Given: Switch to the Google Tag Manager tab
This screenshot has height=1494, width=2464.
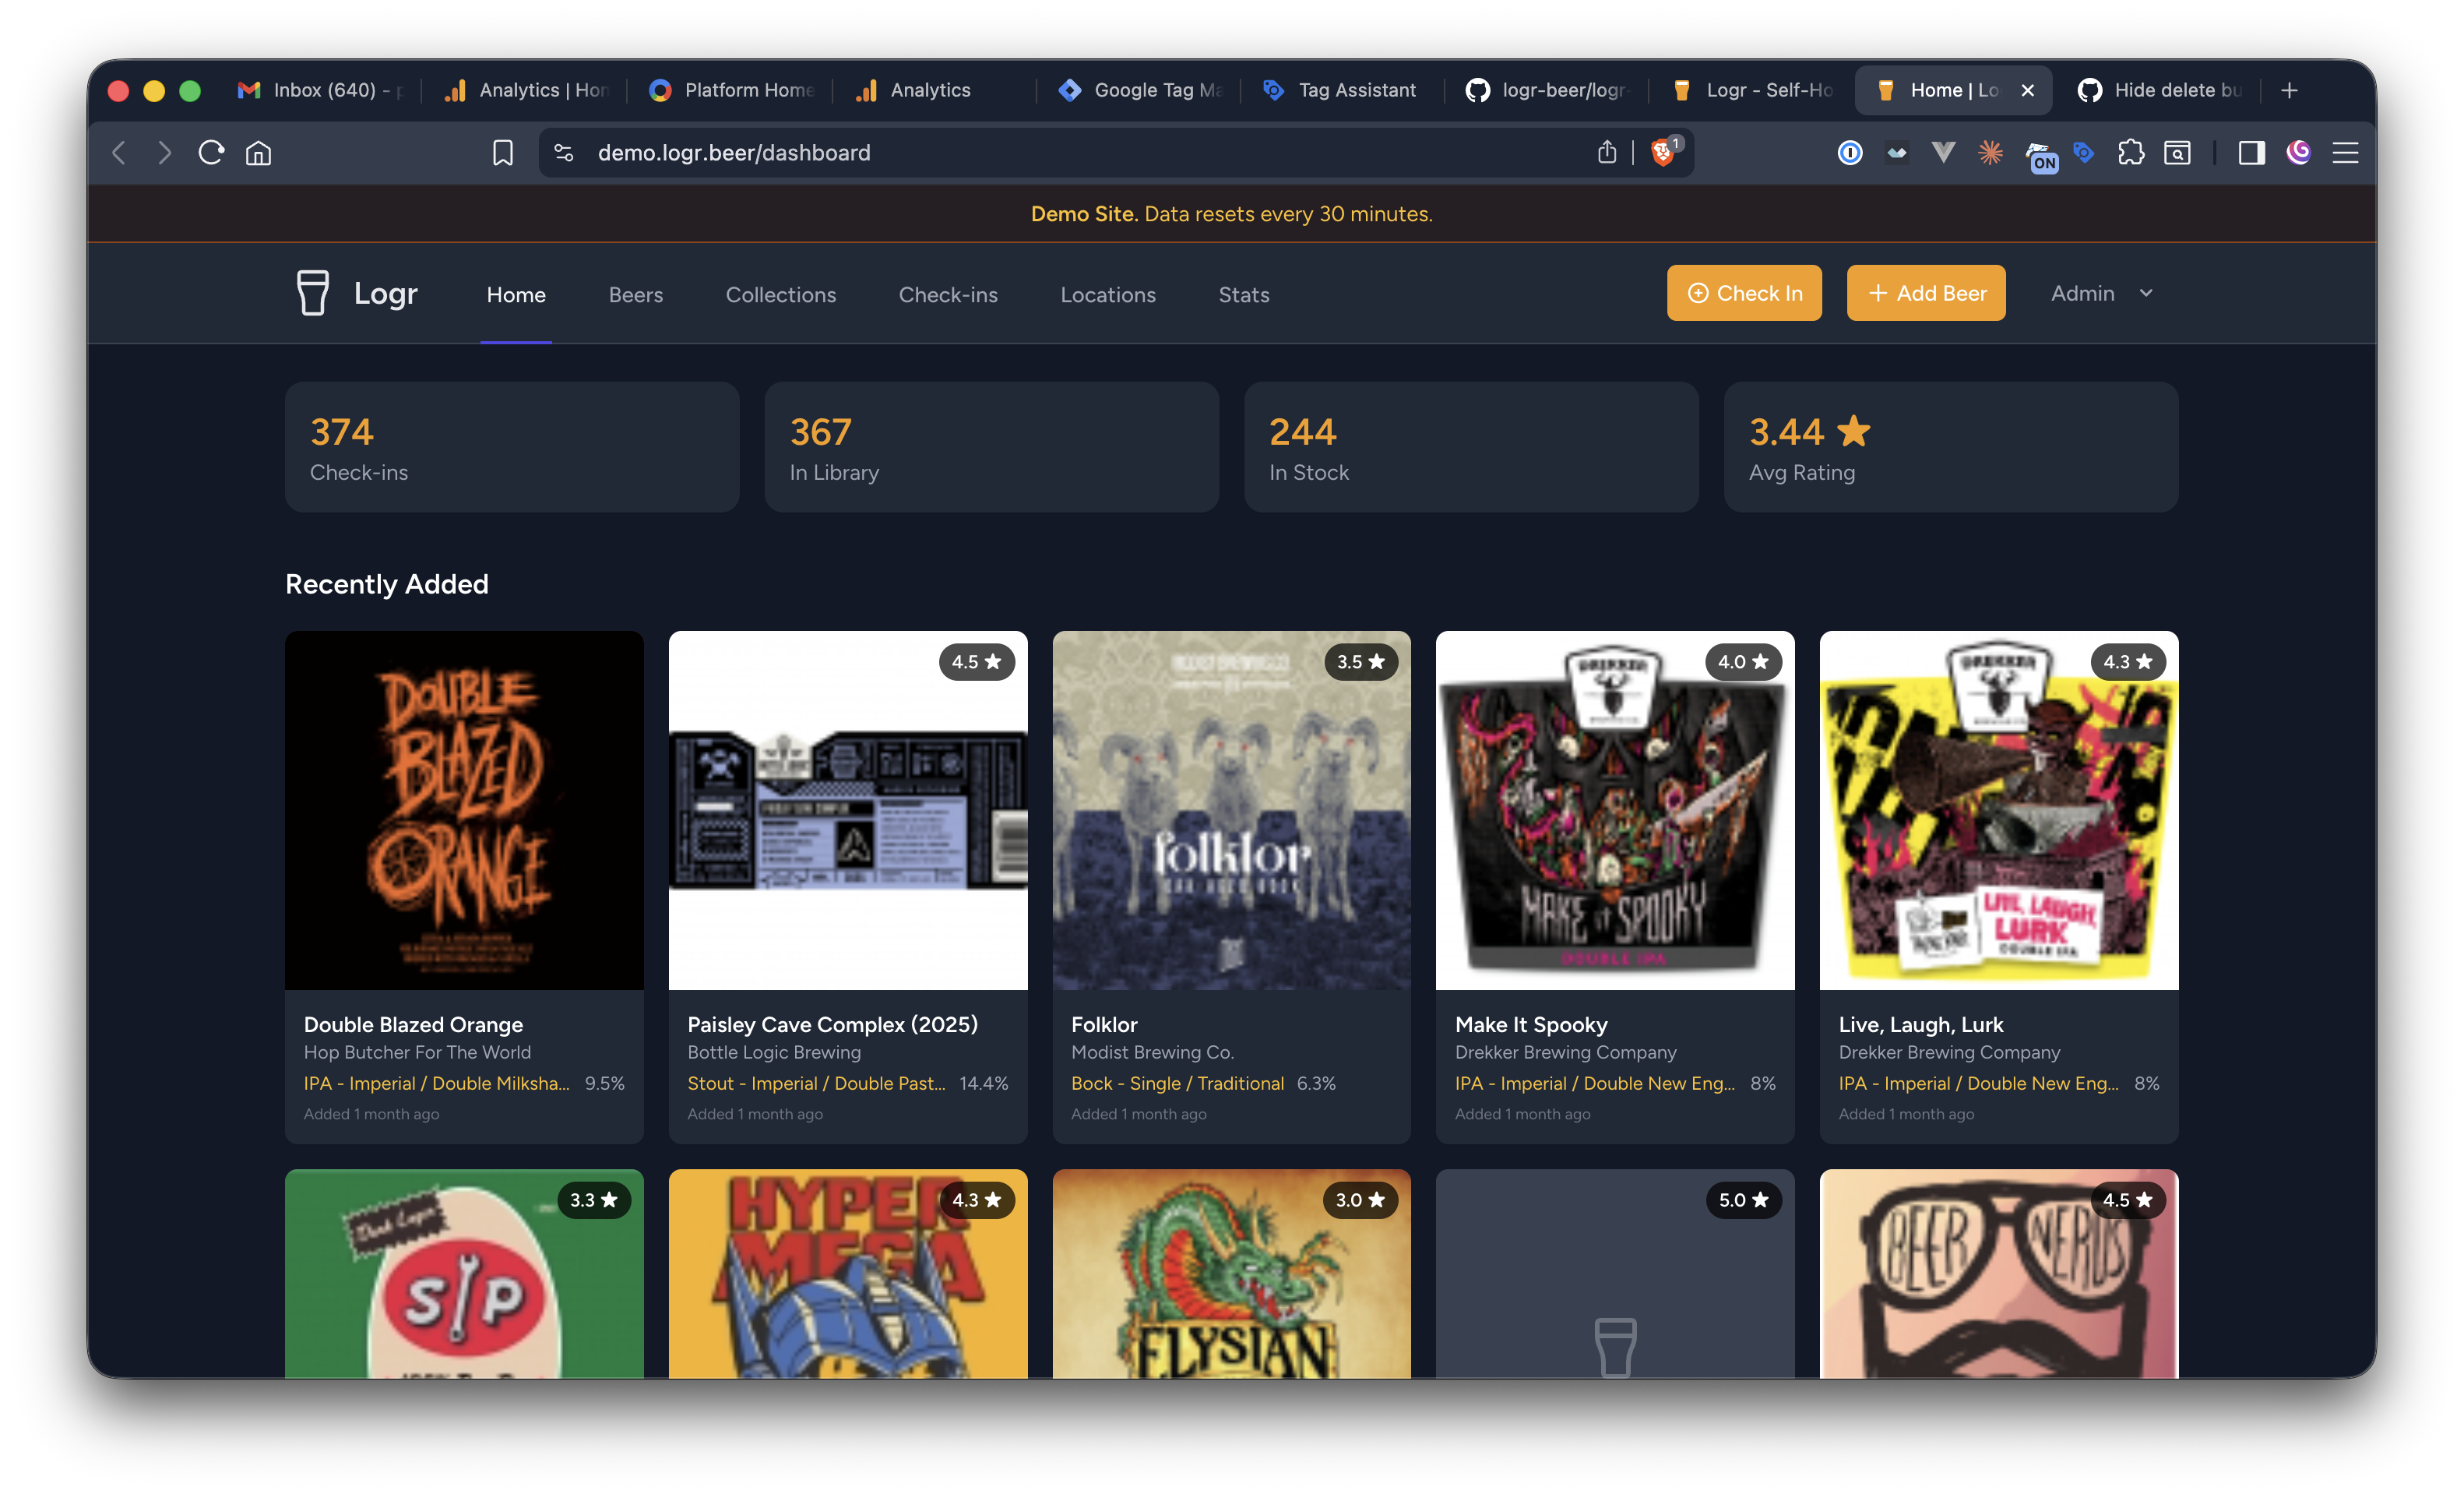Looking at the screenshot, I should pos(1141,90).
